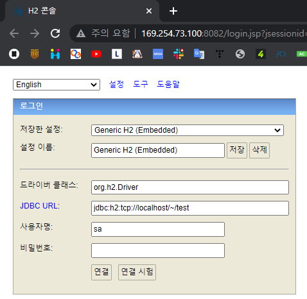Screen dimensions: 307x299
Task: Click the address bar URL
Action: click(x=224, y=33)
